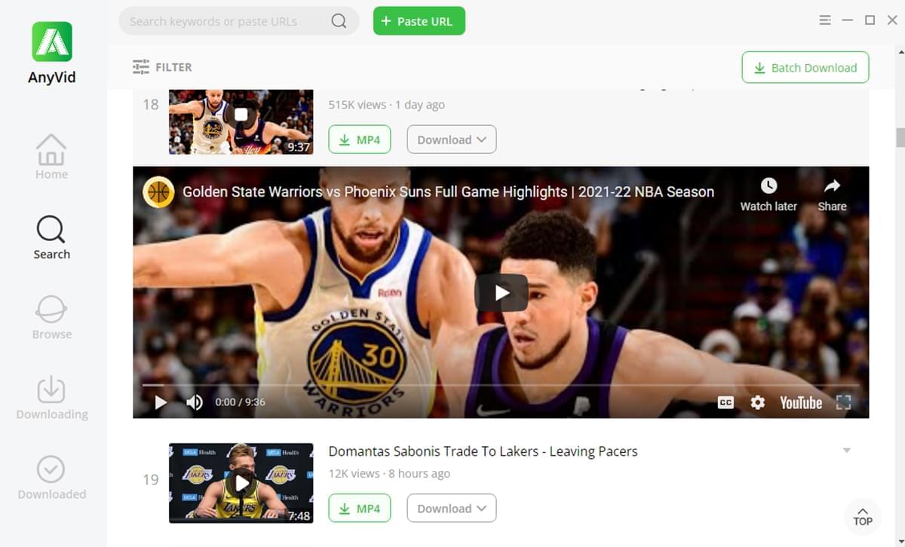
Task: View the Downloaded files section
Action: pyautogui.click(x=51, y=478)
